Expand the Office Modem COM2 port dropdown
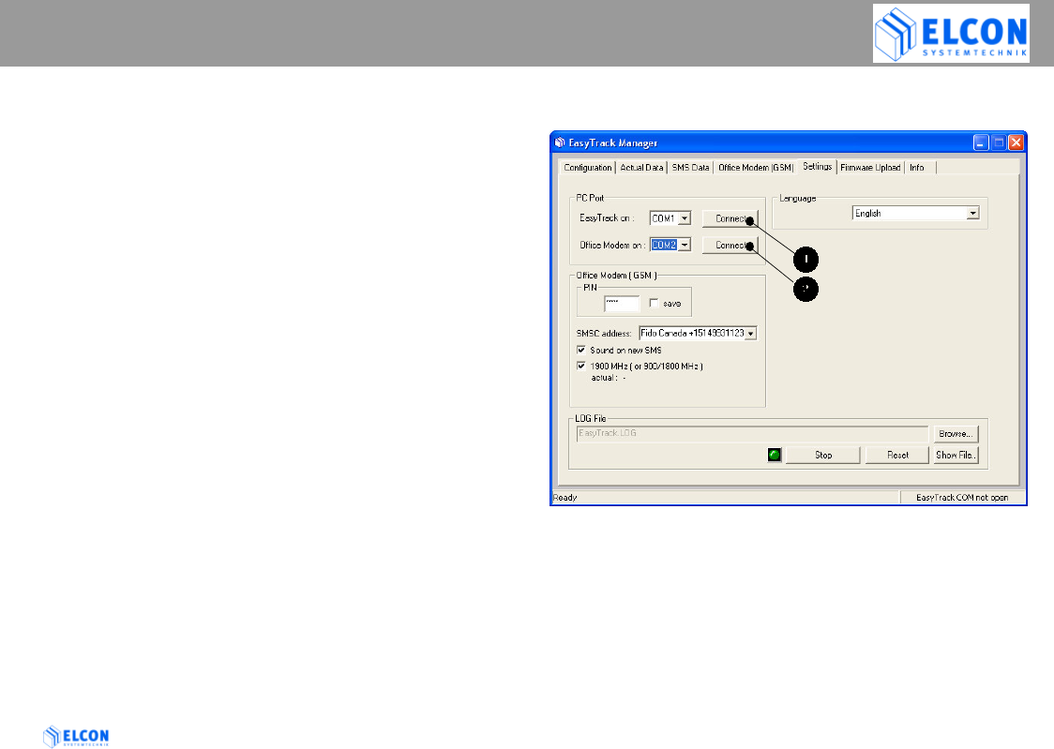The width and height of the screenshot is (1054, 749). pyautogui.click(x=685, y=246)
